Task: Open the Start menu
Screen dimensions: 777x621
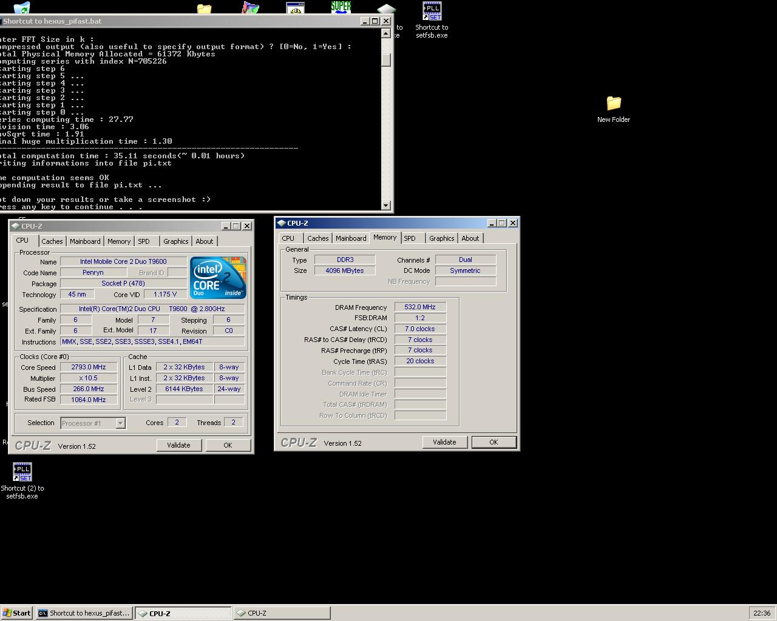Action: coord(17,613)
